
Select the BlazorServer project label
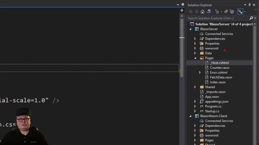(209, 29)
